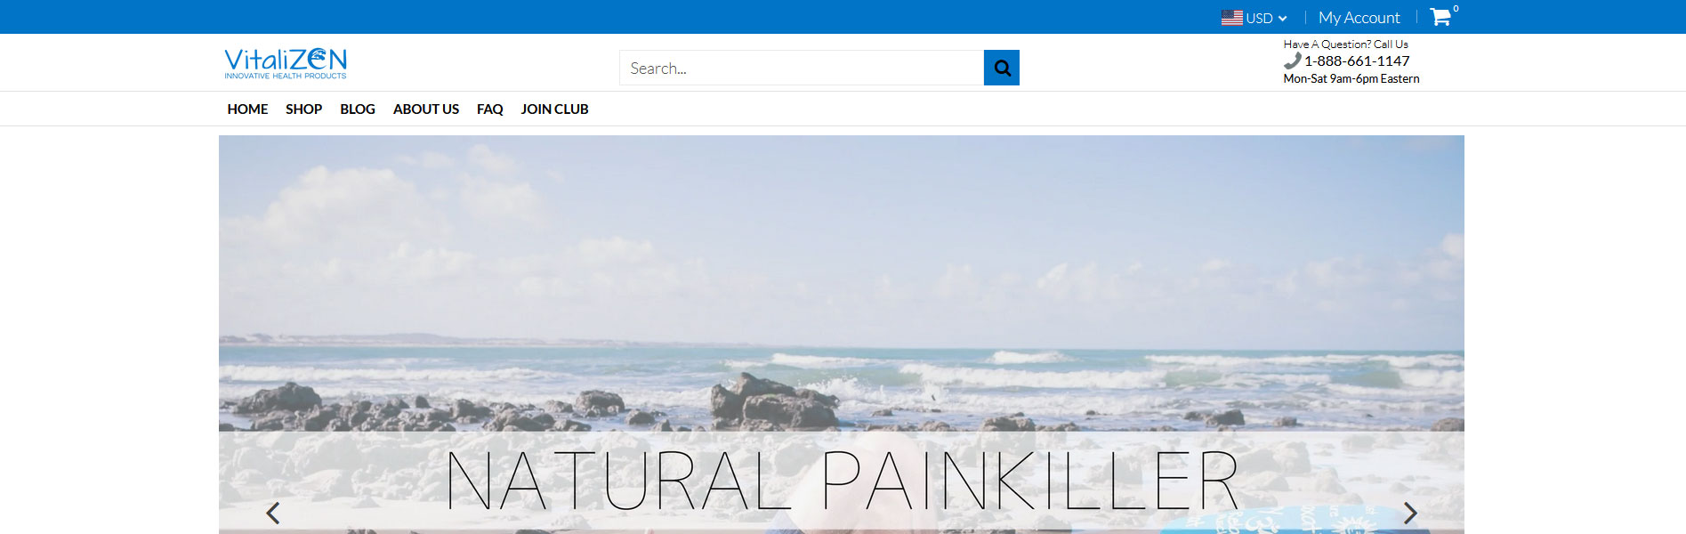This screenshot has height=534, width=1686.
Task: Open the SHOP menu item
Action: (x=303, y=109)
